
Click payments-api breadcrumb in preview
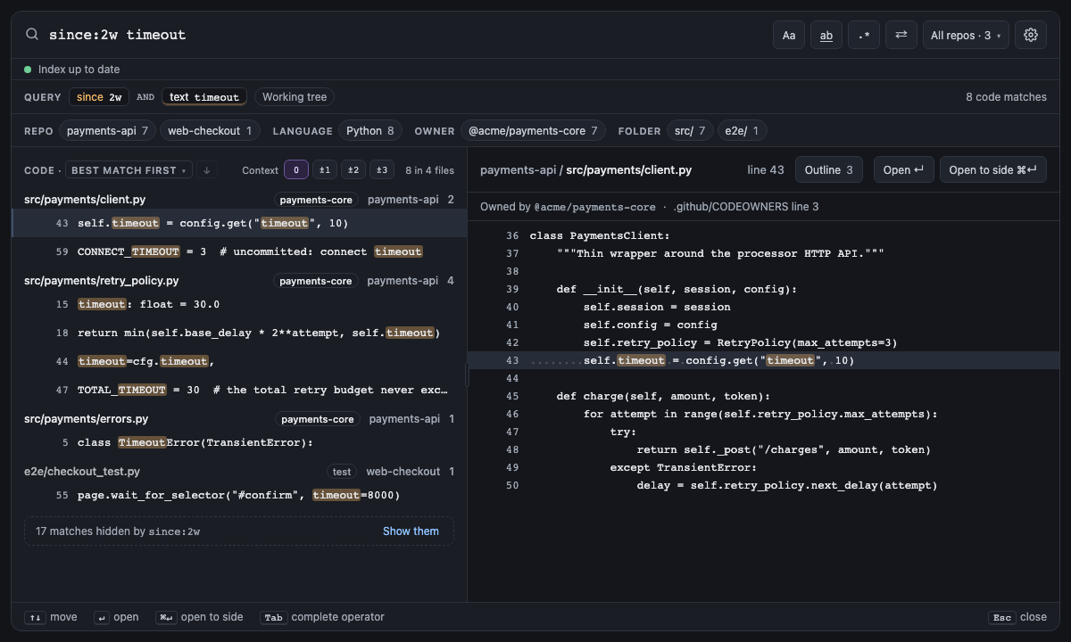[518, 170]
